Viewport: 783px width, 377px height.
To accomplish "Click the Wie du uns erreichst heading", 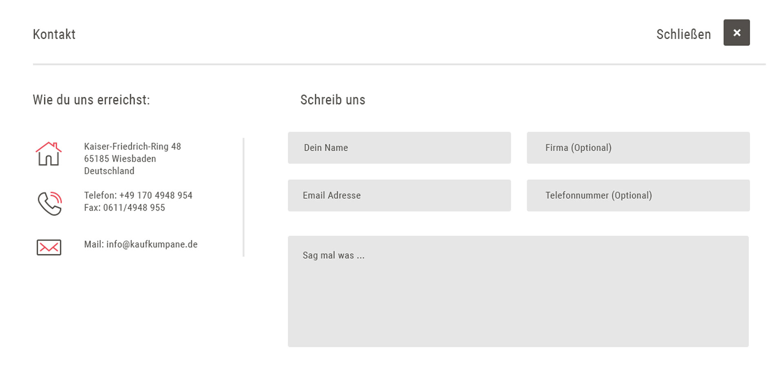I will (91, 100).
